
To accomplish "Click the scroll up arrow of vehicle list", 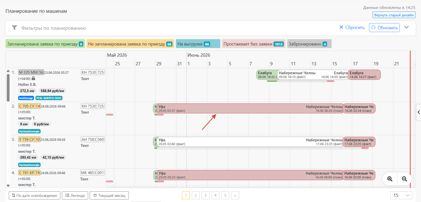I will 8,71.
